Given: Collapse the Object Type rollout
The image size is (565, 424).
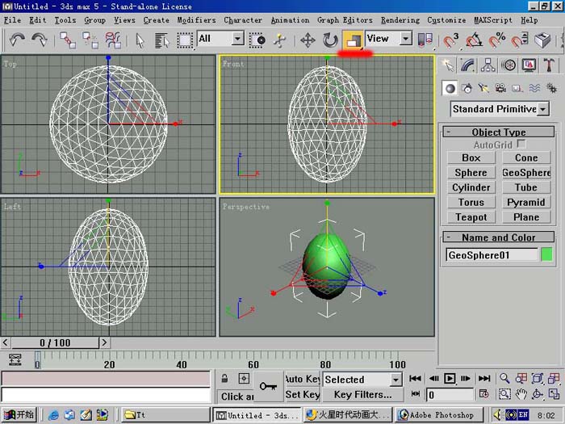Looking at the screenshot, I should tap(498, 132).
